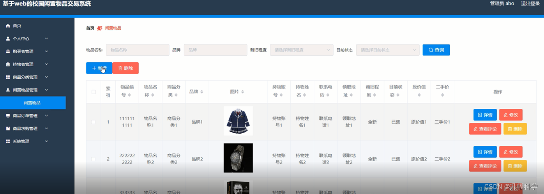Tick the checkbox for row 1
Viewport: 544px width, 194px height.
(x=93, y=122)
